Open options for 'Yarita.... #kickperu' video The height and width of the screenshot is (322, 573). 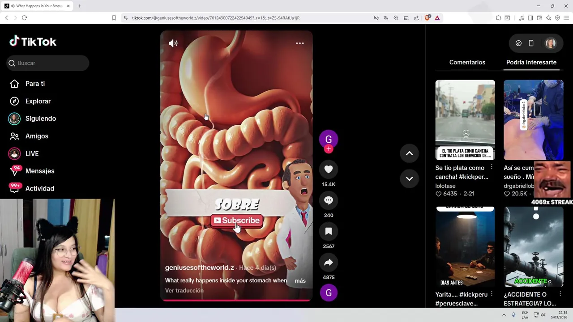pyautogui.click(x=492, y=293)
